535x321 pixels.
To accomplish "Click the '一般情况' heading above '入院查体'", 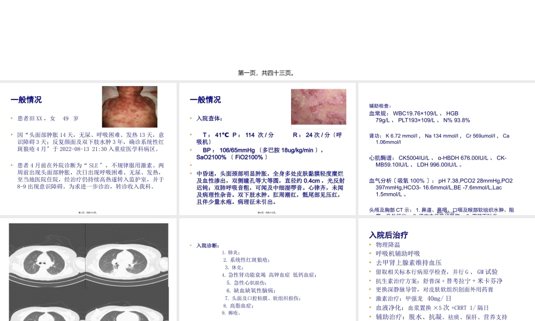I will tap(205, 100).
